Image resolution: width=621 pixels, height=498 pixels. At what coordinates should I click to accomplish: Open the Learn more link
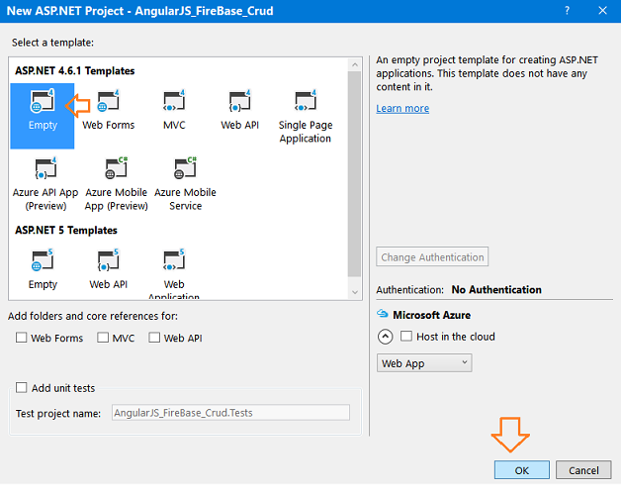(x=402, y=108)
